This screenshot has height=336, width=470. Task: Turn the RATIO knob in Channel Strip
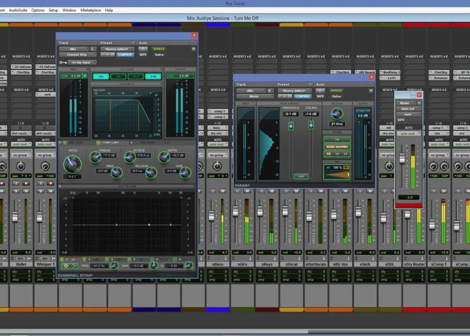coord(72,164)
